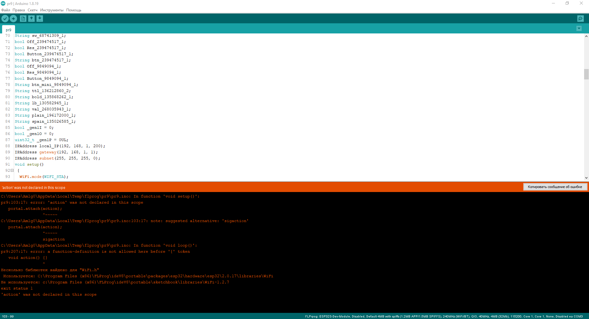
Task: Collapse the setup function fold marker
Action: [12, 171]
